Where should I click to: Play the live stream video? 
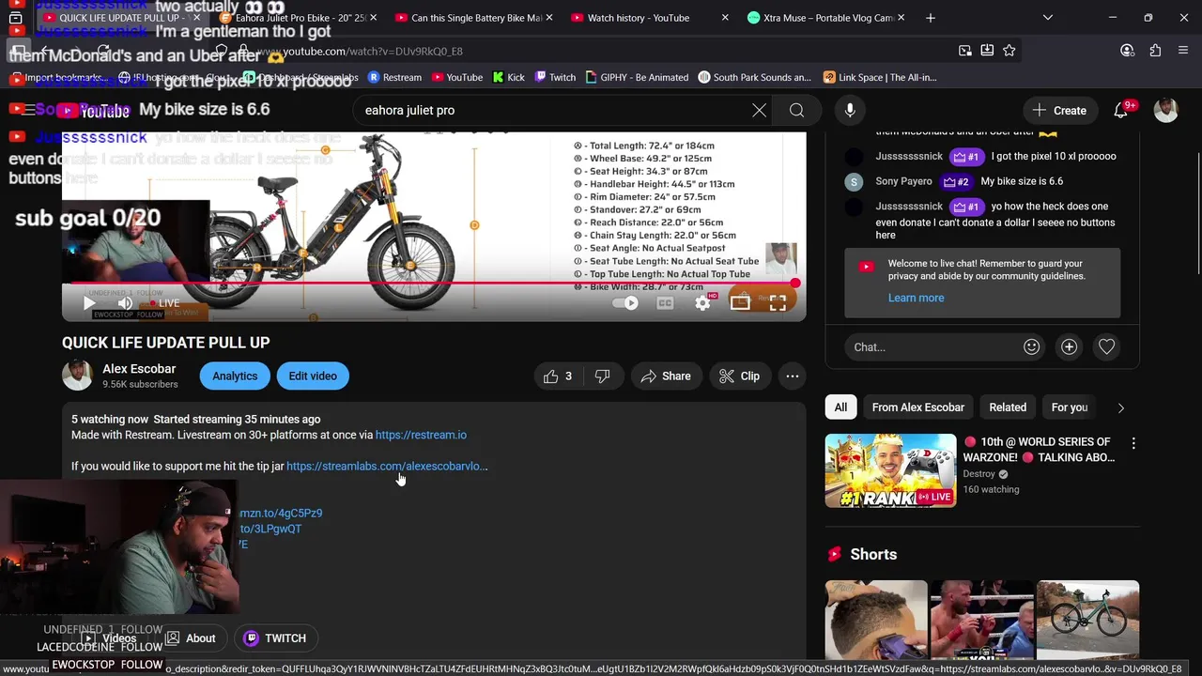coord(88,303)
